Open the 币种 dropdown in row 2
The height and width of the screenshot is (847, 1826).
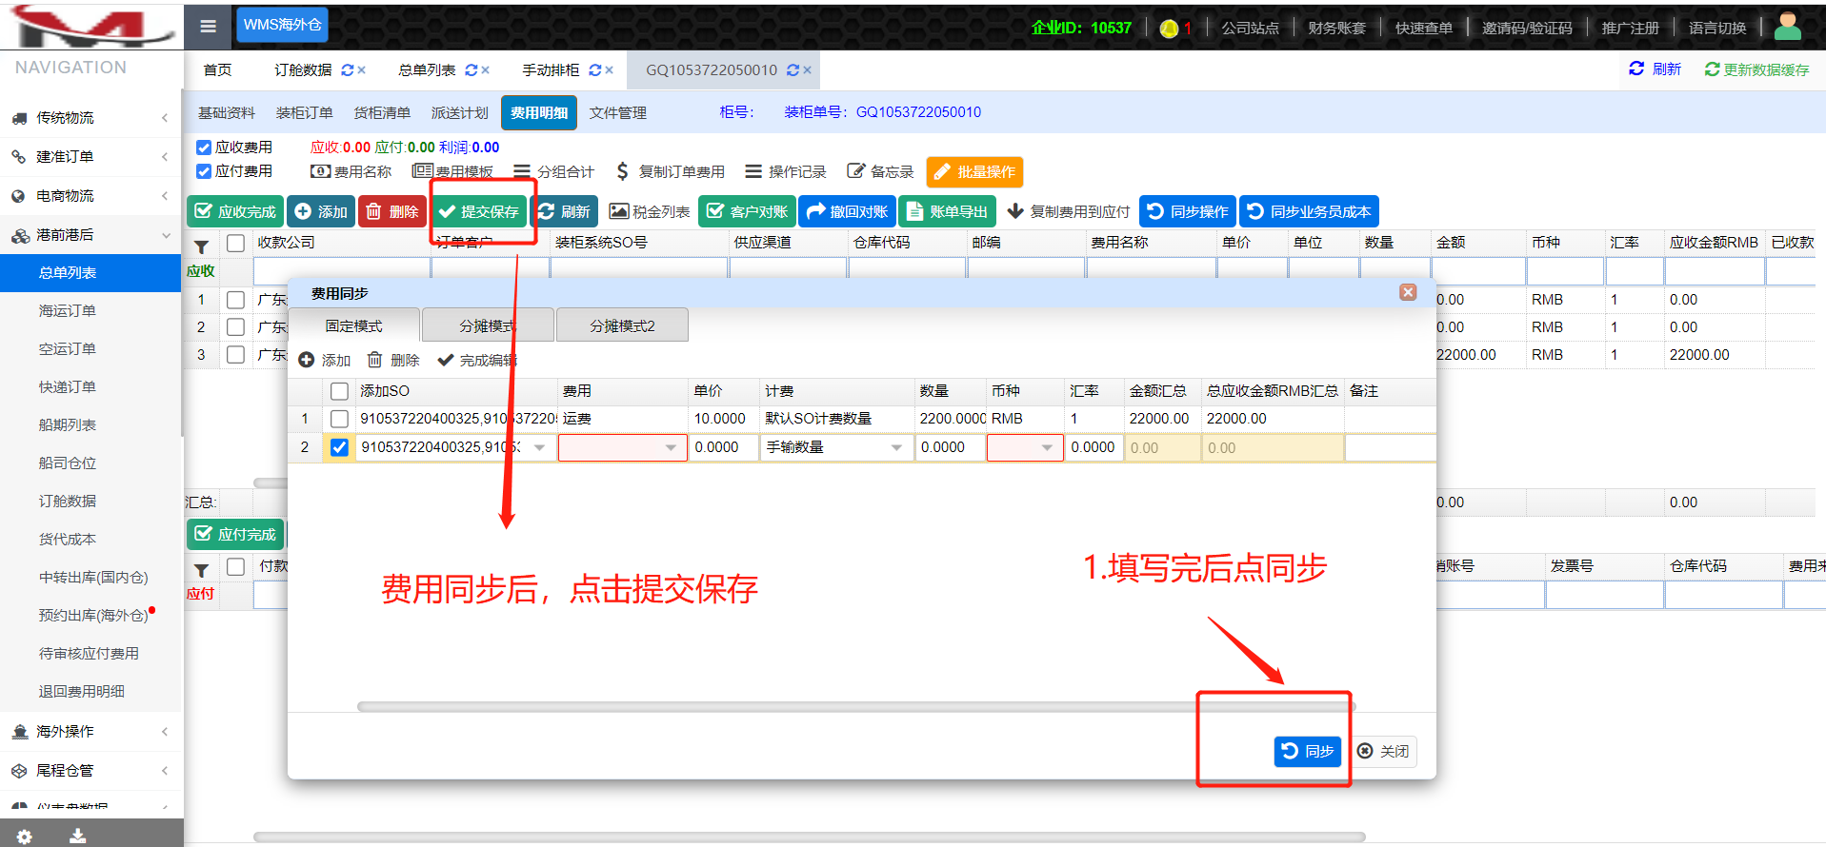click(1047, 447)
